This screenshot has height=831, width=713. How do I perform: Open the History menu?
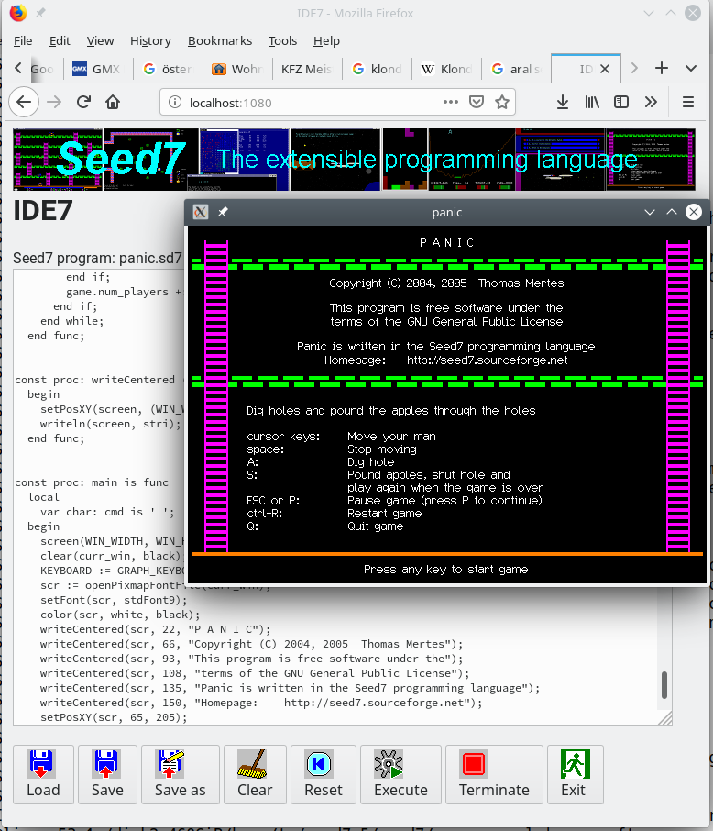150,40
